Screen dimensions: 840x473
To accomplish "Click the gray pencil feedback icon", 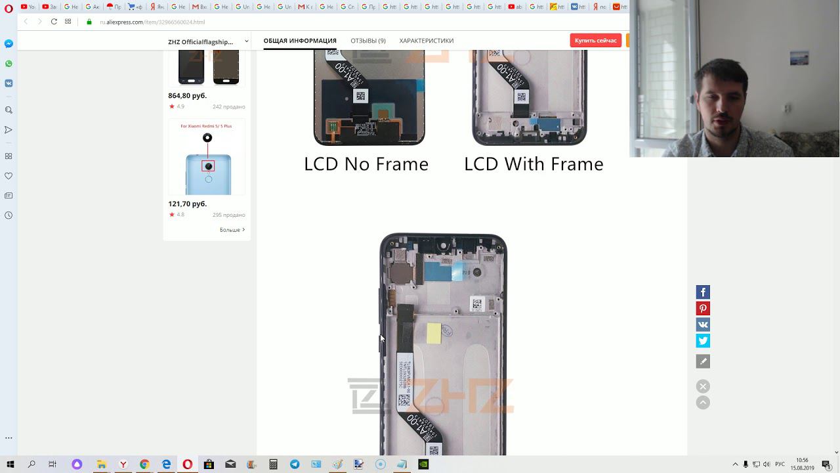I will tap(703, 361).
